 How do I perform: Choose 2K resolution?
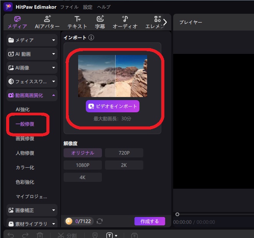coord(124,165)
